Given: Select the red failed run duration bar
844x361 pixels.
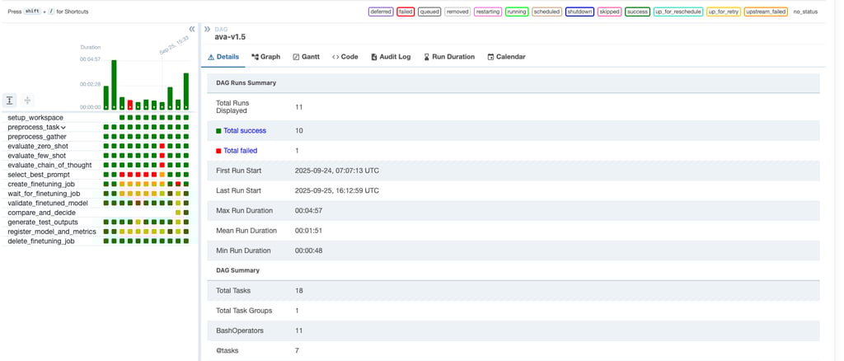Looking at the screenshot, I should (129, 105).
